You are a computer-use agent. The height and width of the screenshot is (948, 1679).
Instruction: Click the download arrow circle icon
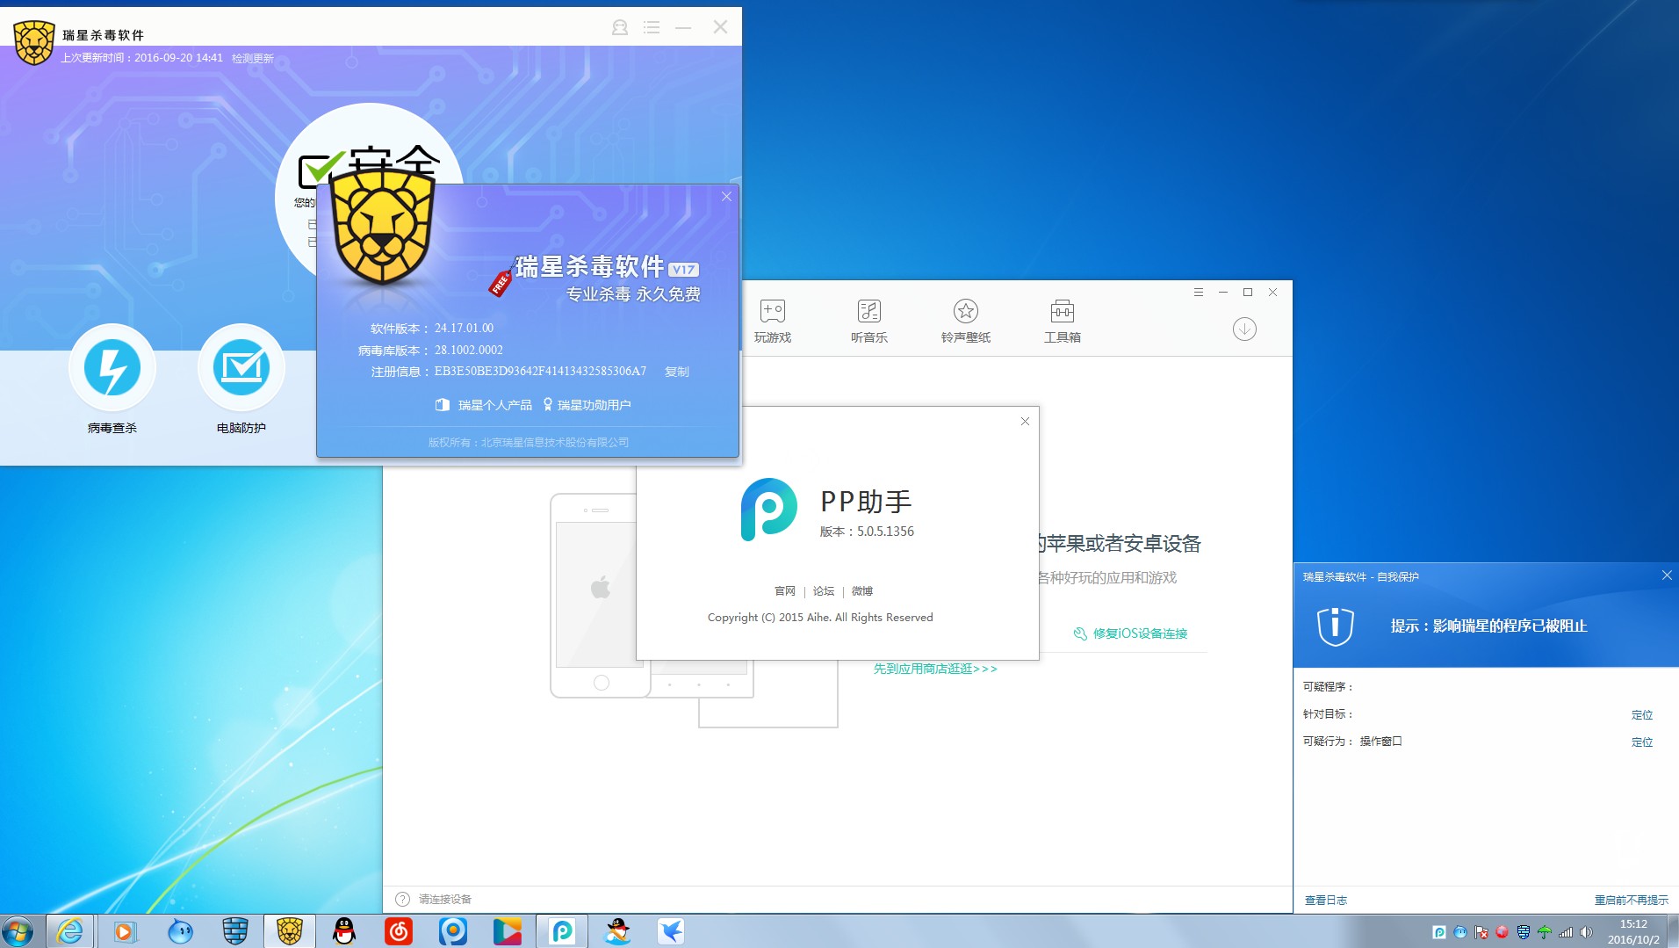1244,329
